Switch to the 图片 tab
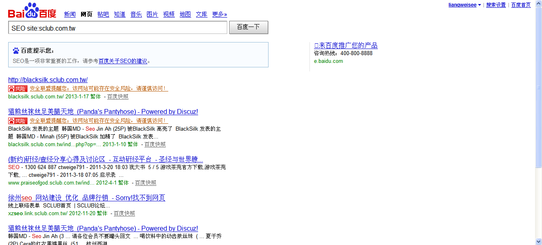 152,14
